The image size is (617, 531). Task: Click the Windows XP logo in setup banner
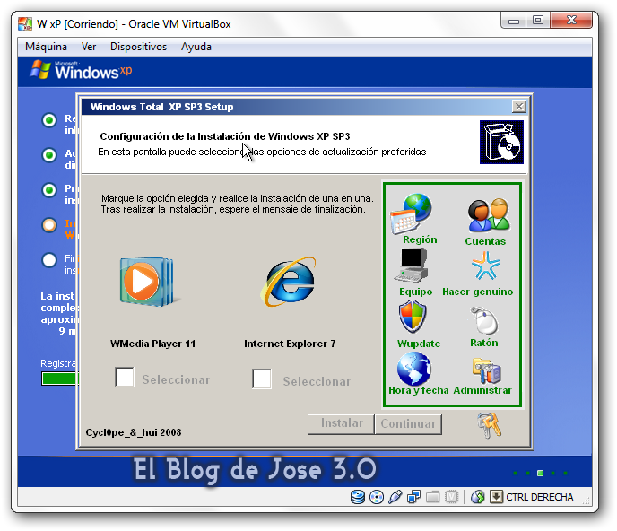click(x=81, y=70)
